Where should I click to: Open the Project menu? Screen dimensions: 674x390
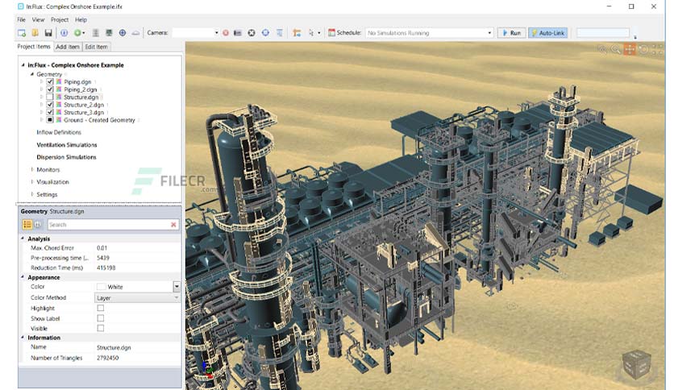(60, 20)
